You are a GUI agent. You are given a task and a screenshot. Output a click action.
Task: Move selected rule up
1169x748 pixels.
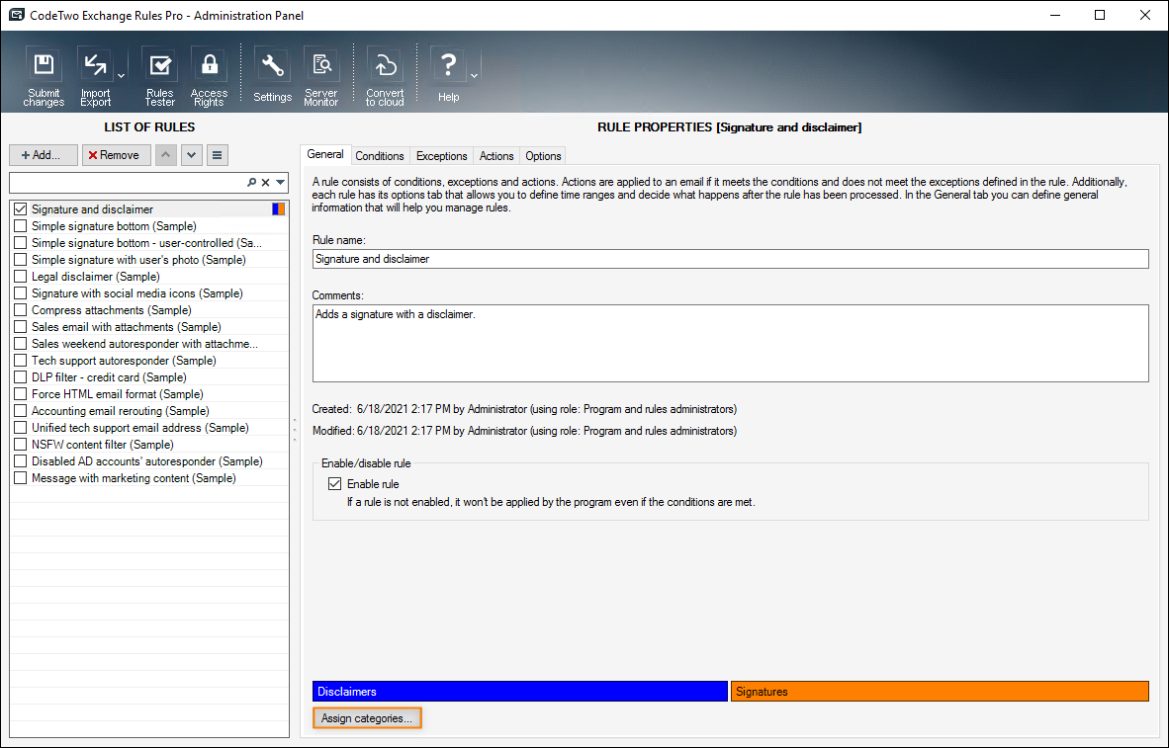[166, 155]
